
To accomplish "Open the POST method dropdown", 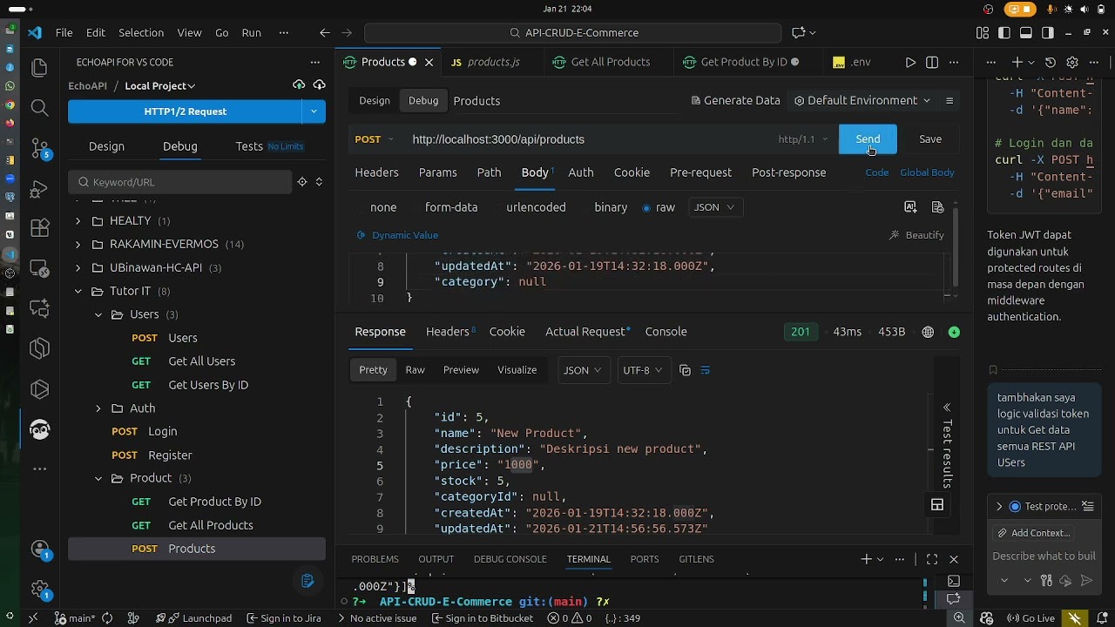I will (375, 139).
